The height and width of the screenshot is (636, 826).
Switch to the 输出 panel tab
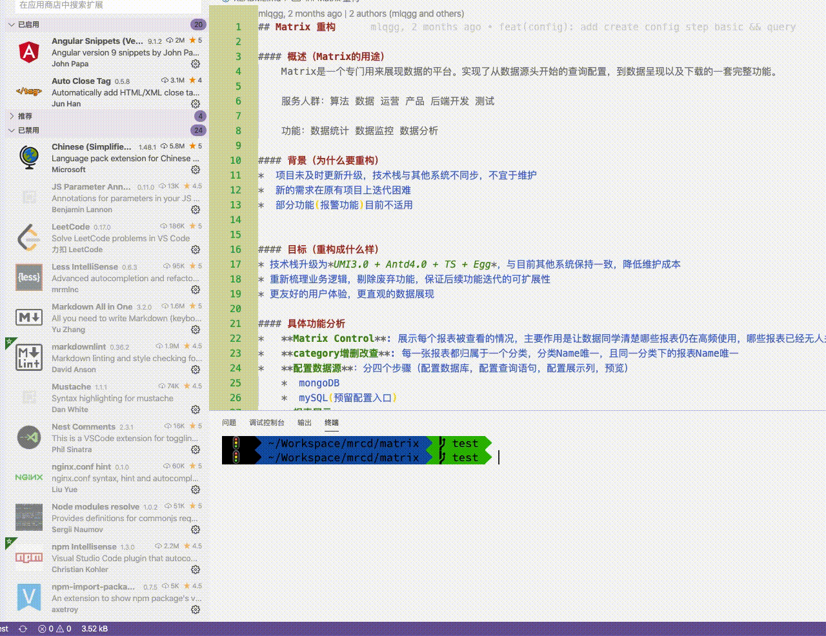[x=304, y=422]
